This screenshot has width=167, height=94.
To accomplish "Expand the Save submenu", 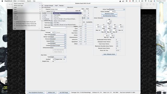I will (27, 9).
